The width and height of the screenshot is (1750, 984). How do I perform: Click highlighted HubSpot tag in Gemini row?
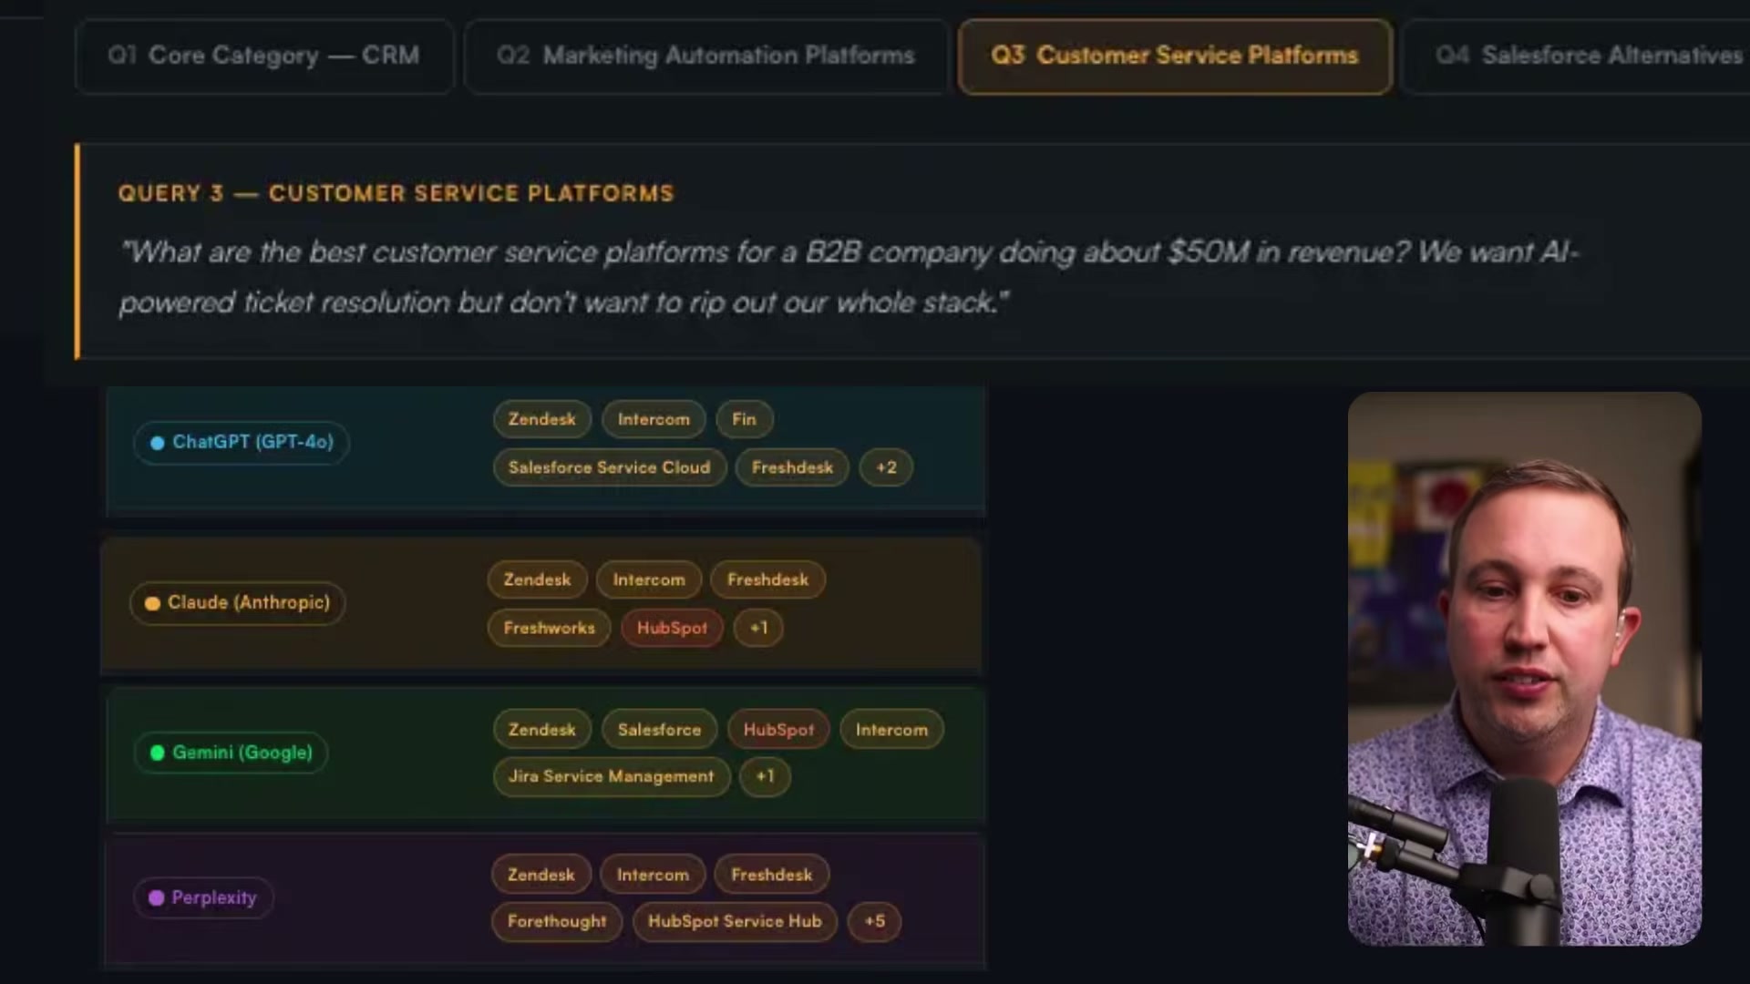tap(778, 730)
